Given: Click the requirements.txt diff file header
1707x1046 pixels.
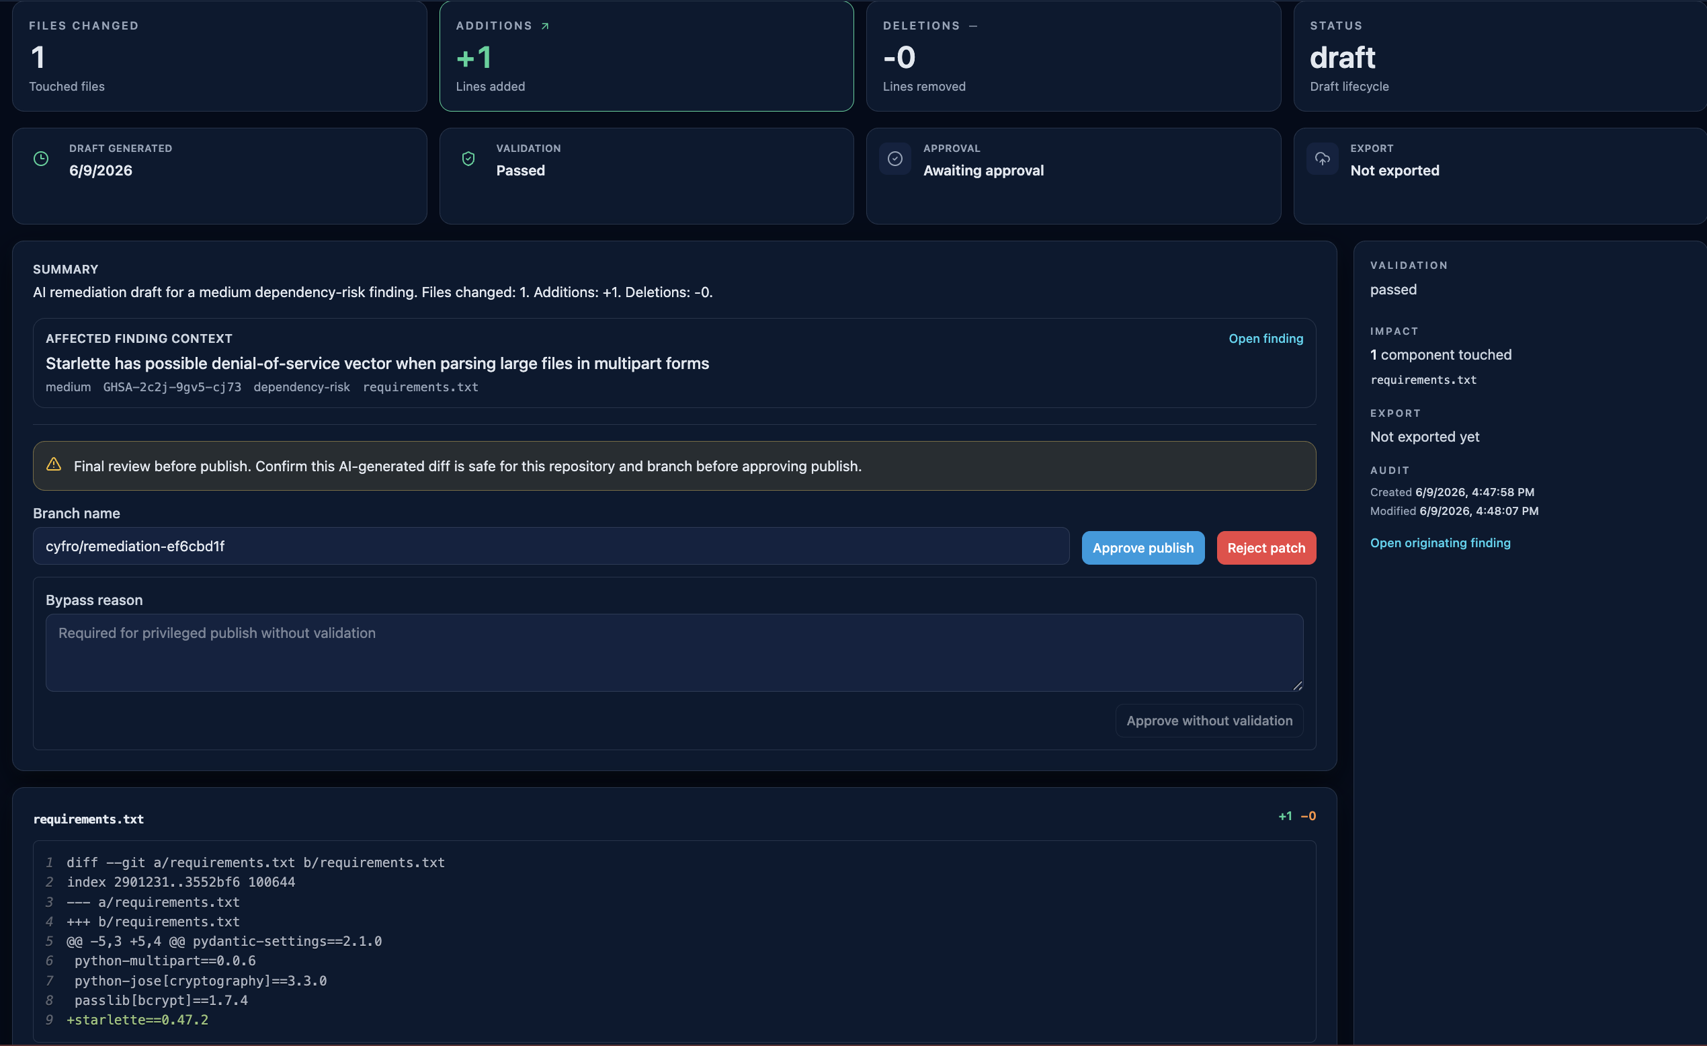Looking at the screenshot, I should click(x=89, y=819).
